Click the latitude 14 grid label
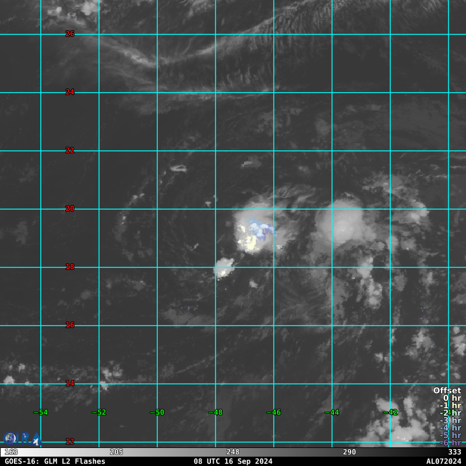The width and height of the screenshot is (466, 466). [x=70, y=383]
